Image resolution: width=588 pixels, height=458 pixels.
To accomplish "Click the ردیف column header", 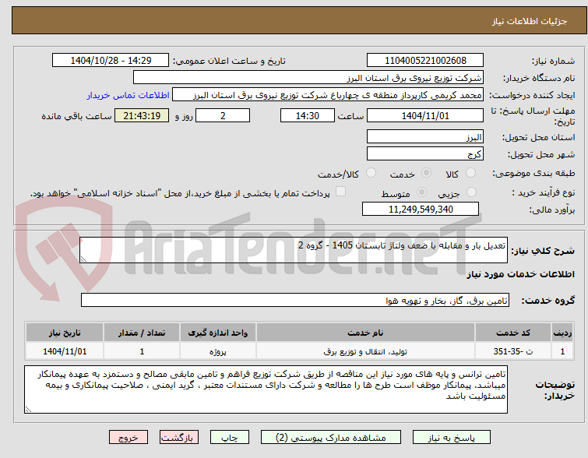I will (562, 333).
